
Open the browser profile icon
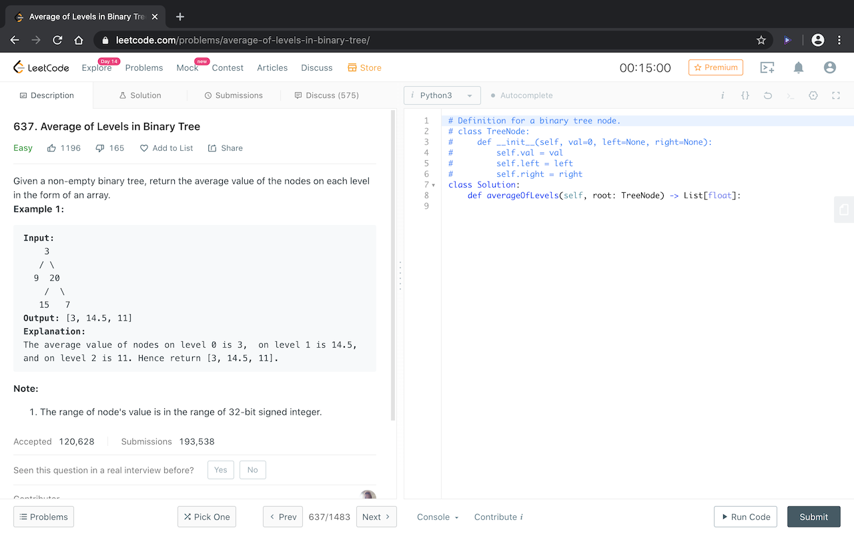(x=817, y=40)
